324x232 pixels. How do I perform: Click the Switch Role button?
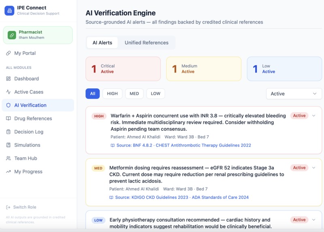coord(21,207)
